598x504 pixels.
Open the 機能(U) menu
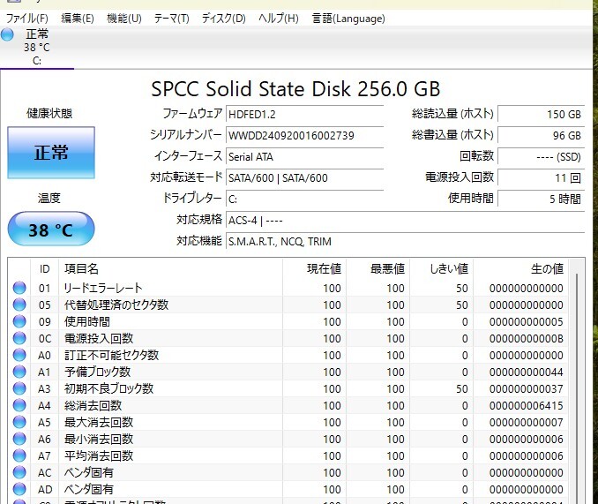(124, 19)
